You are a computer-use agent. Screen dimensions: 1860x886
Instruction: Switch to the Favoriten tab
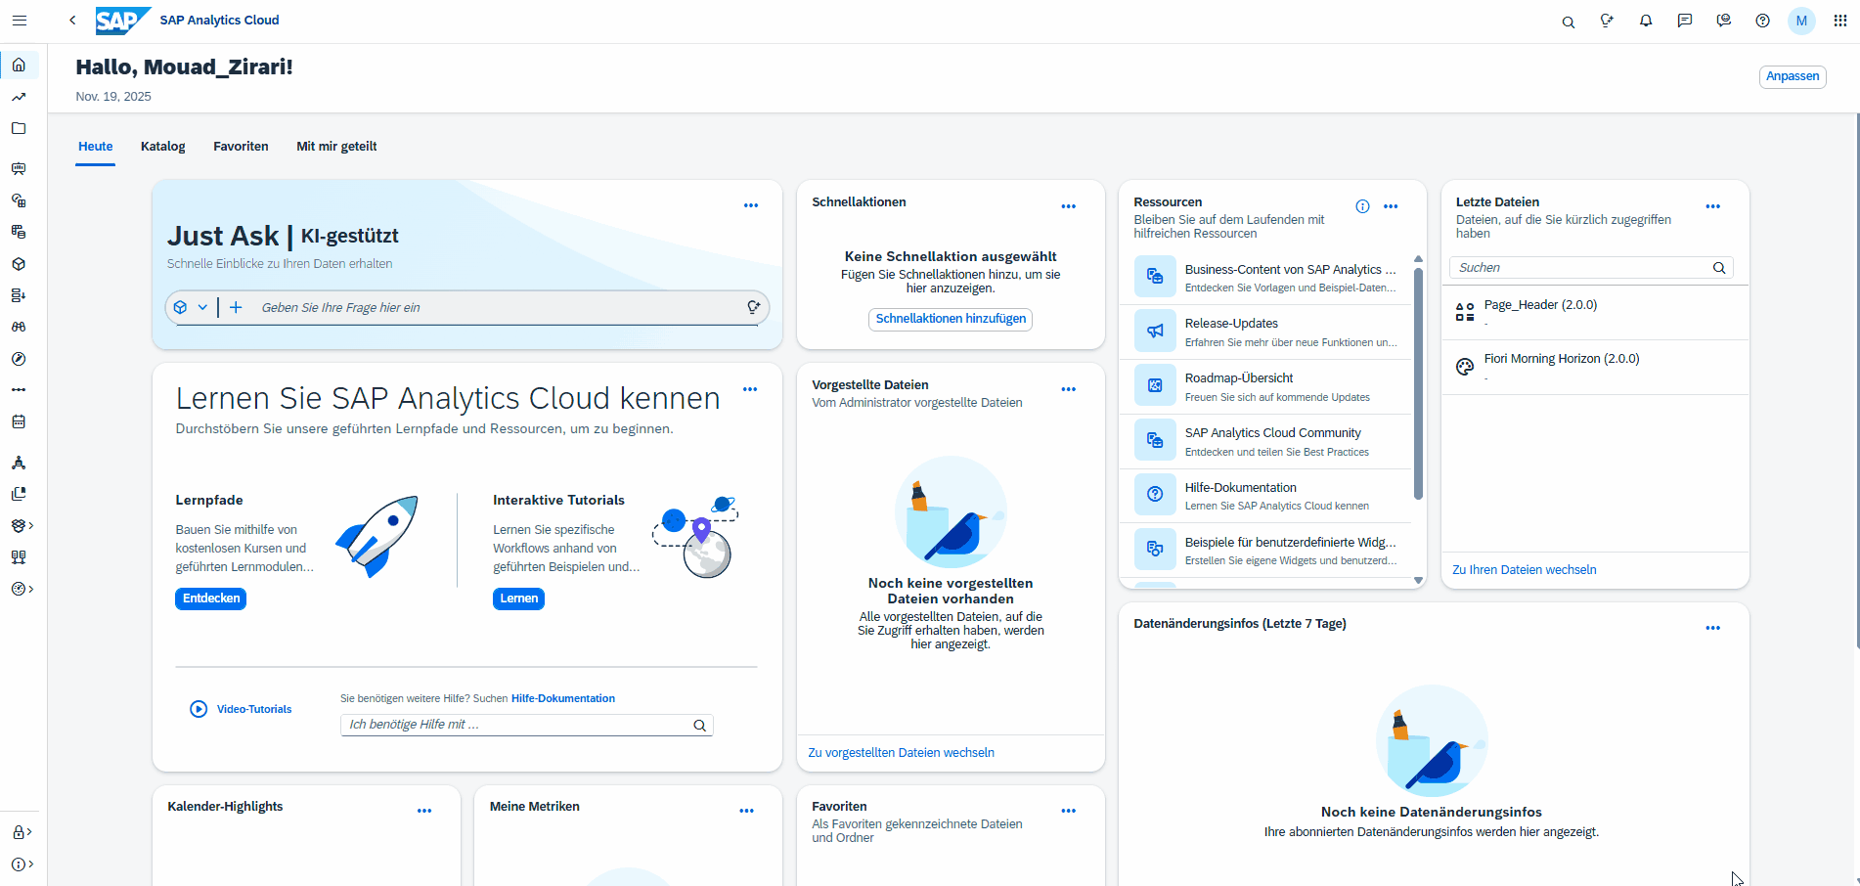[x=241, y=147]
